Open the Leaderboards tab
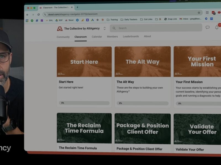 (131, 36)
